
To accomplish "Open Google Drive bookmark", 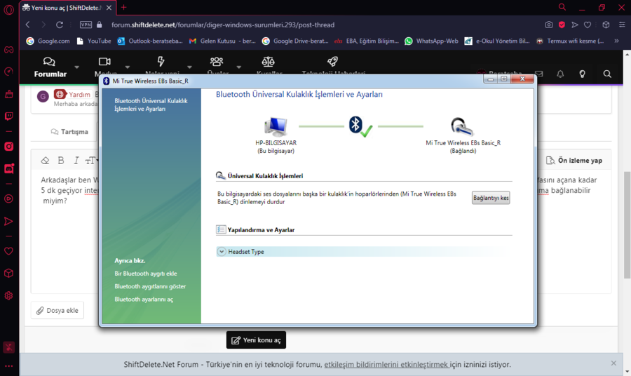I will pos(295,41).
